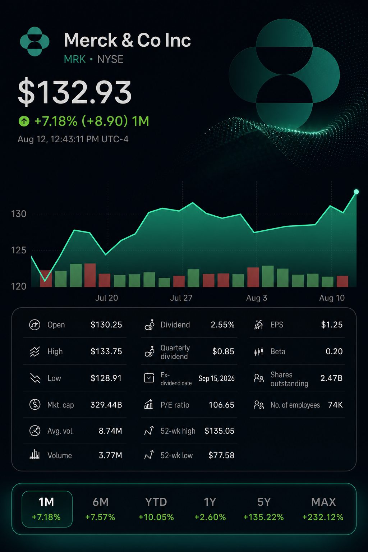The width and height of the screenshot is (368, 552).
Task: Click the Aug 3 chart axis label
Action: 257,298
